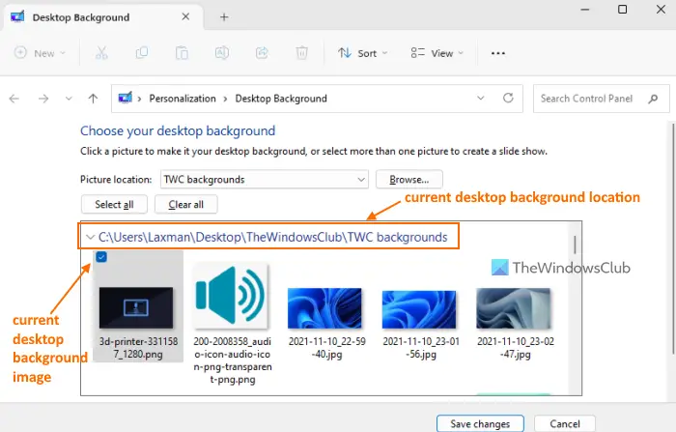Image resolution: width=676 pixels, height=432 pixels.
Task: Open the Sort options menu
Action: pos(362,53)
